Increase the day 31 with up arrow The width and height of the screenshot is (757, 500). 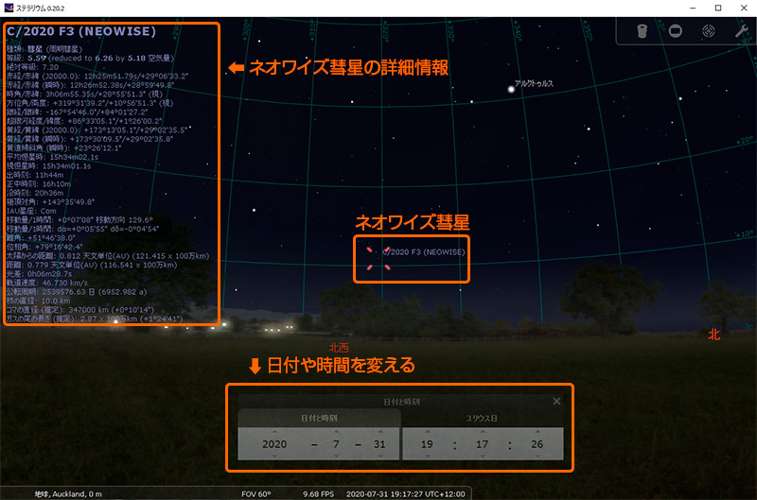[x=380, y=431]
